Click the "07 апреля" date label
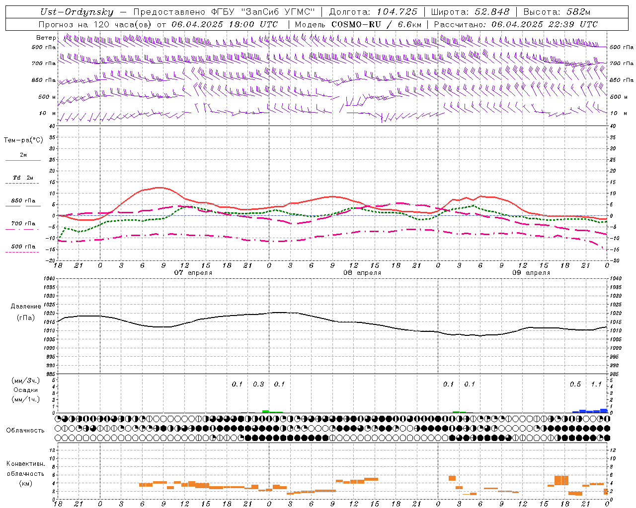This screenshot has width=636, height=508. coord(193,273)
